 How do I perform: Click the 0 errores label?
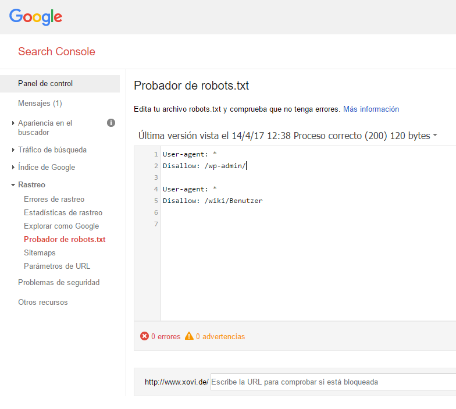click(166, 336)
